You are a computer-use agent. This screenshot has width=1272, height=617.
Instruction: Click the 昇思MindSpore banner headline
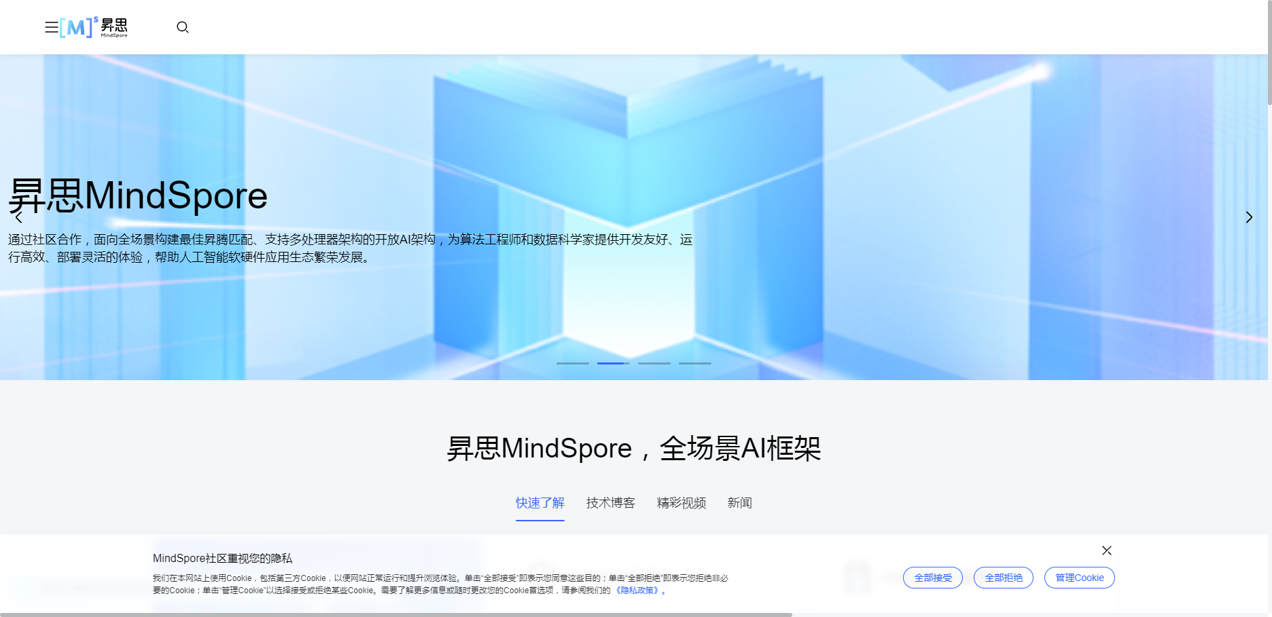pyautogui.click(x=138, y=195)
